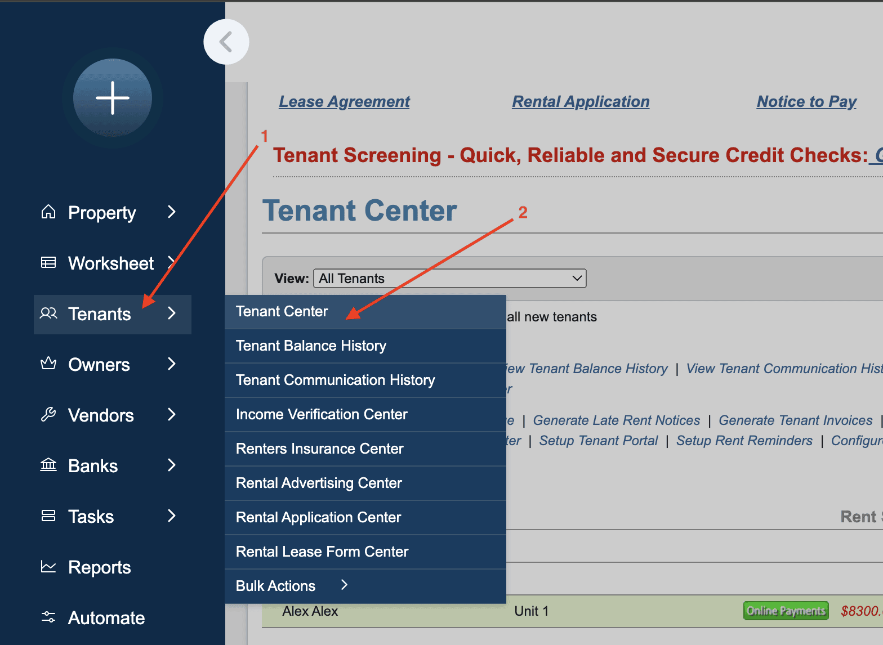Click the Reports chart icon
The height and width of the screenshot is (645, 883).
coord(48,567)
